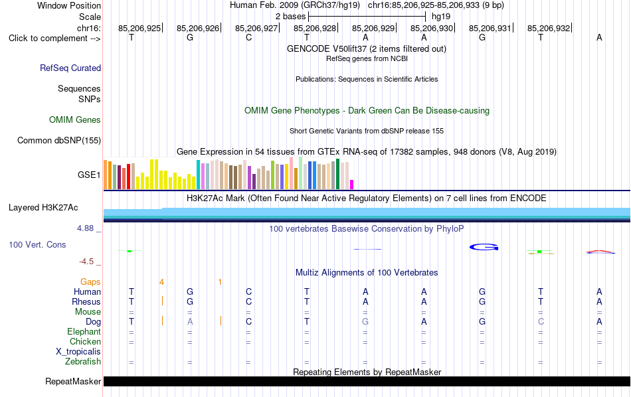Click the Scale label
631x397 pixels.
(90, 17)
